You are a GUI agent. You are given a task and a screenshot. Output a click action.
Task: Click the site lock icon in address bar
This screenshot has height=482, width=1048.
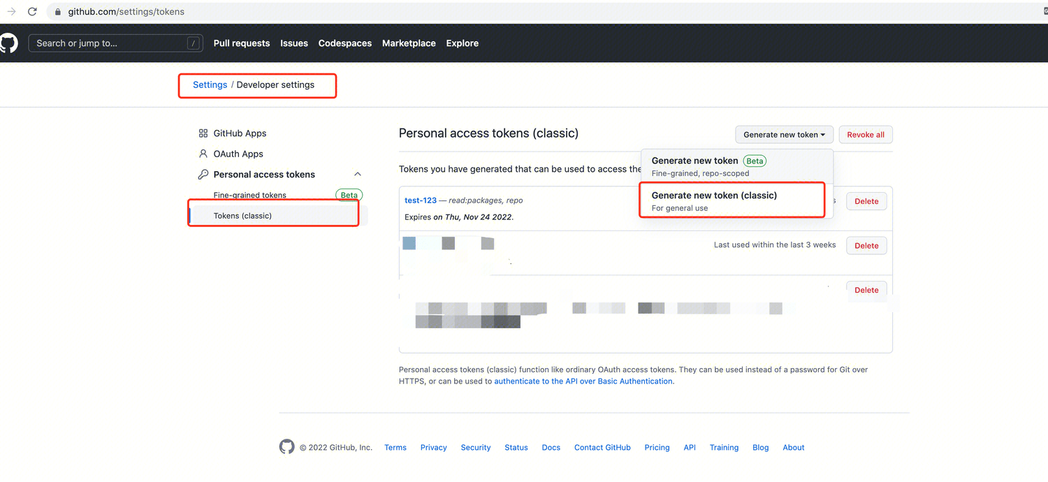[58, 12]
